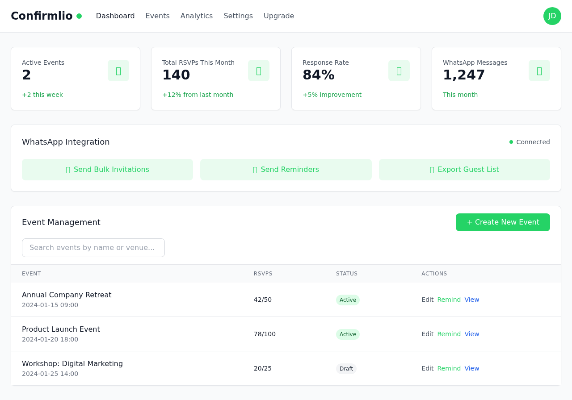572x400 pixels.
Task: Click the Confirmlio logo
Action: [x=42, y=16]
